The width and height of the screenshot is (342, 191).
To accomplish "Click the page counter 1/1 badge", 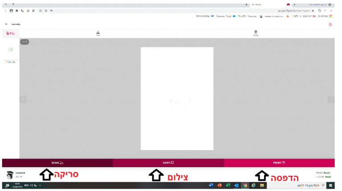I will tap(24, 42).
